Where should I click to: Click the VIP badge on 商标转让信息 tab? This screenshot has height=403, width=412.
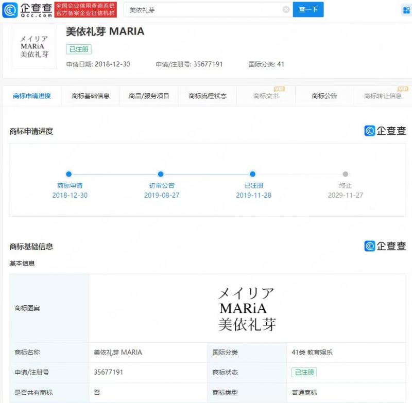tap(403, 89)
